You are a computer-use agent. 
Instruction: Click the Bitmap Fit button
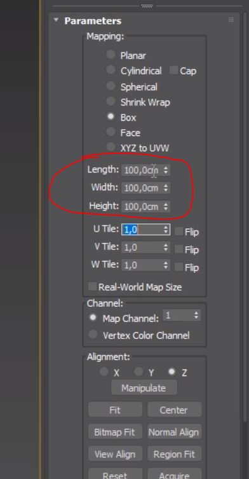click(115, 432)
